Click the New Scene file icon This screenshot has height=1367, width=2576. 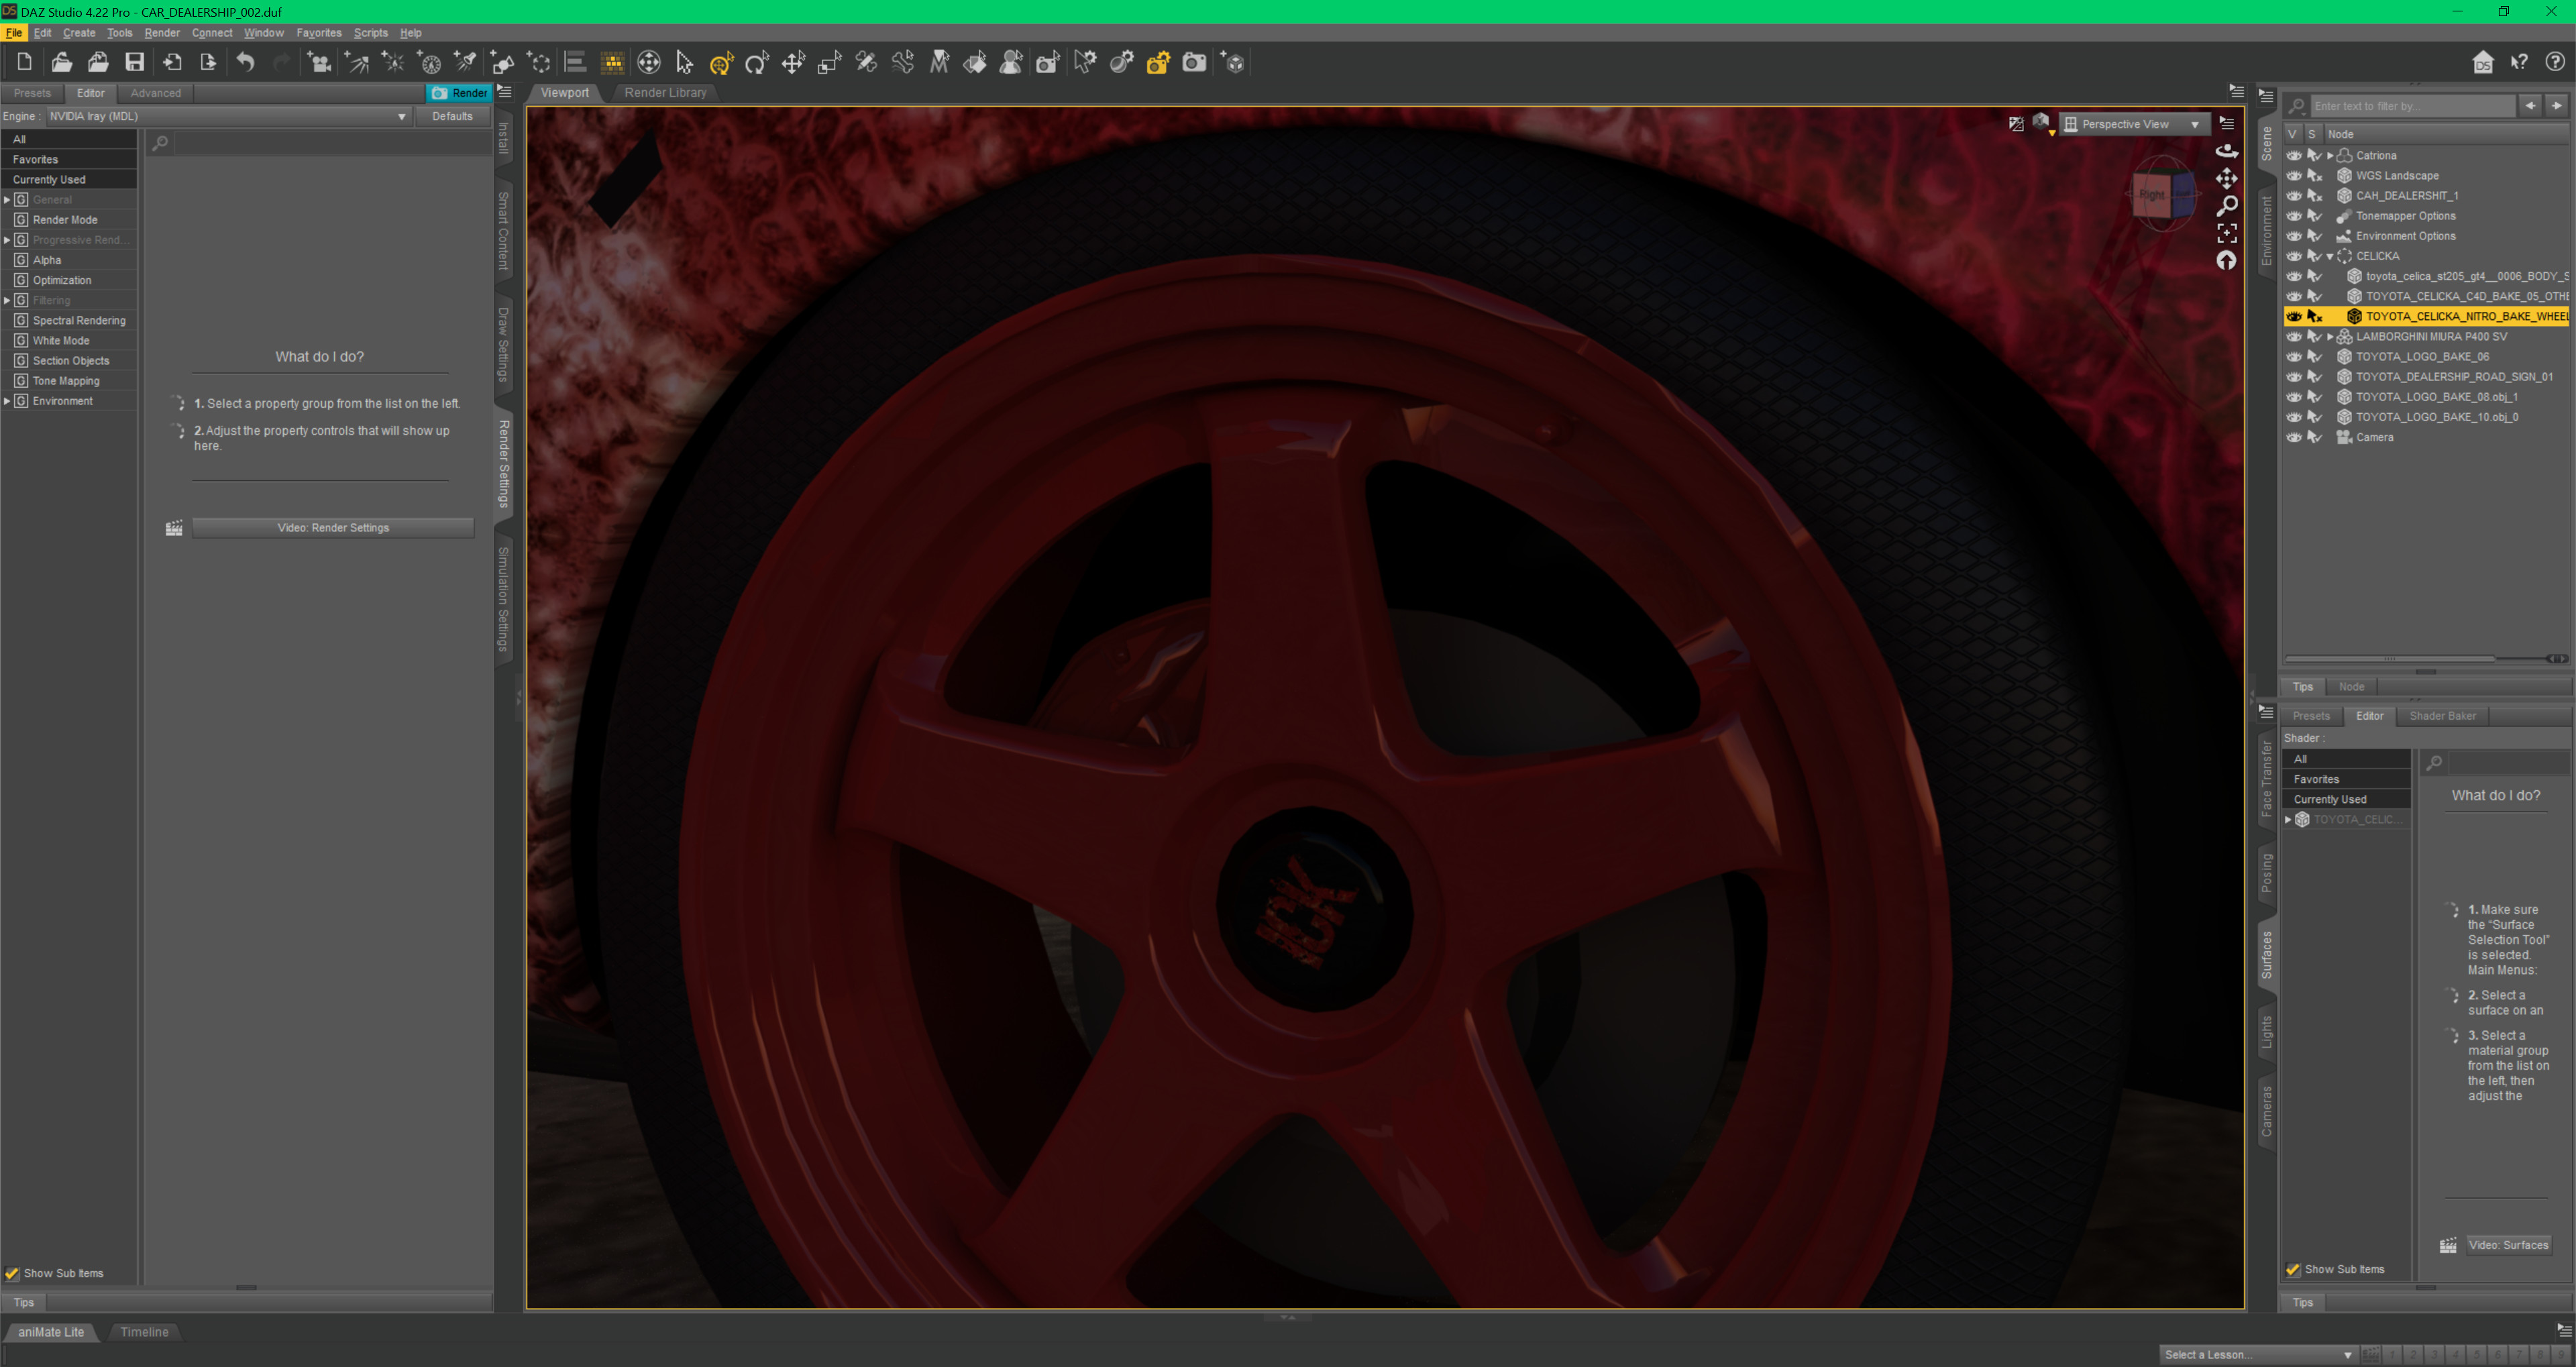point(24,62)
